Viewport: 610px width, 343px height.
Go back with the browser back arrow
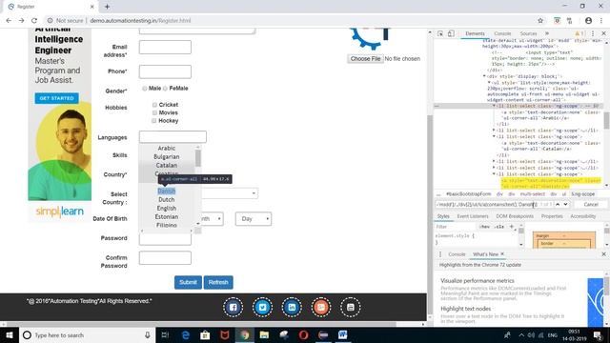coord(9,21)
